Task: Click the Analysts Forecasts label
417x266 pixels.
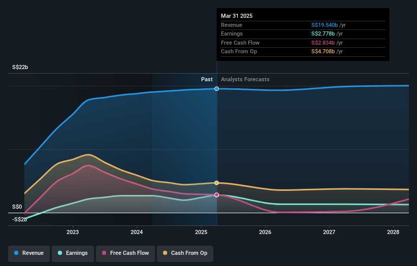Action: [245, 80]
